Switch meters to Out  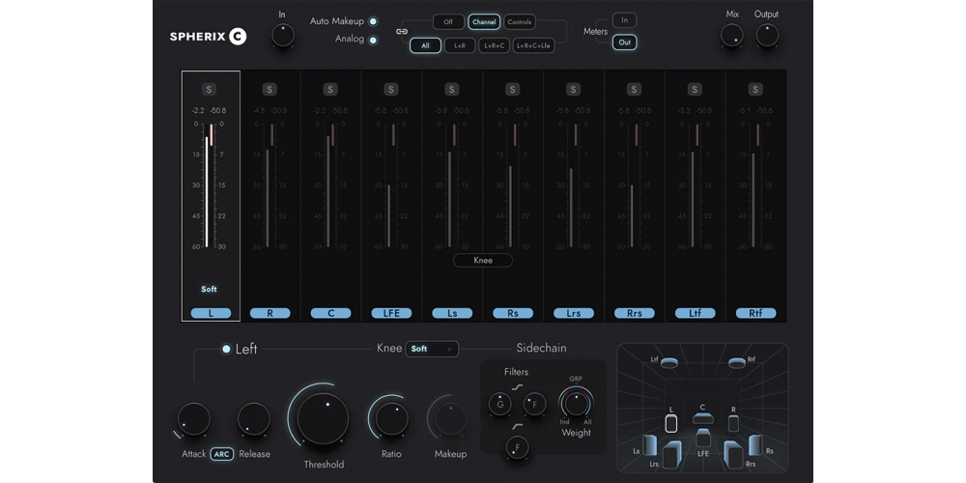click(625, 43)
